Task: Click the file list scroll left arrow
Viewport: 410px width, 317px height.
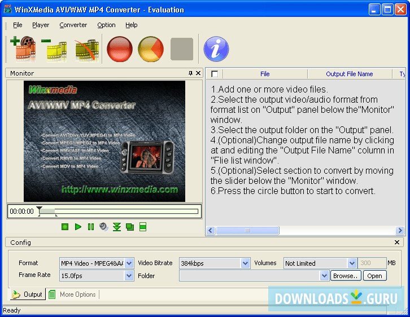Action: coord(211,230)
